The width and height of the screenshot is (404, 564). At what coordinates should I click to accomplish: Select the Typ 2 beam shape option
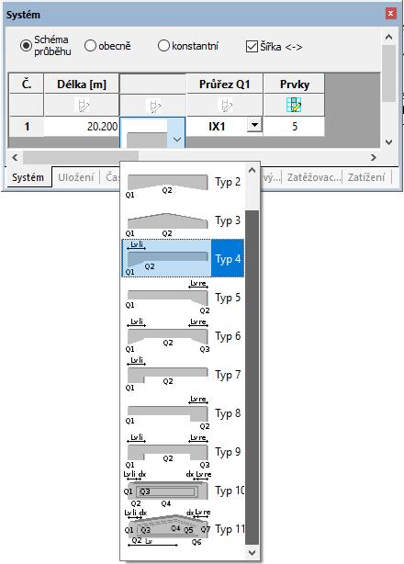click(x=184, y=182)
